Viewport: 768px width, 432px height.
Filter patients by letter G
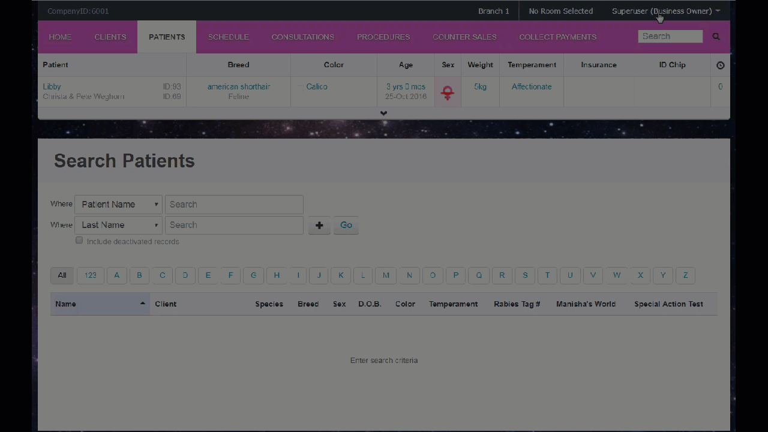click(x=253, y=275)
